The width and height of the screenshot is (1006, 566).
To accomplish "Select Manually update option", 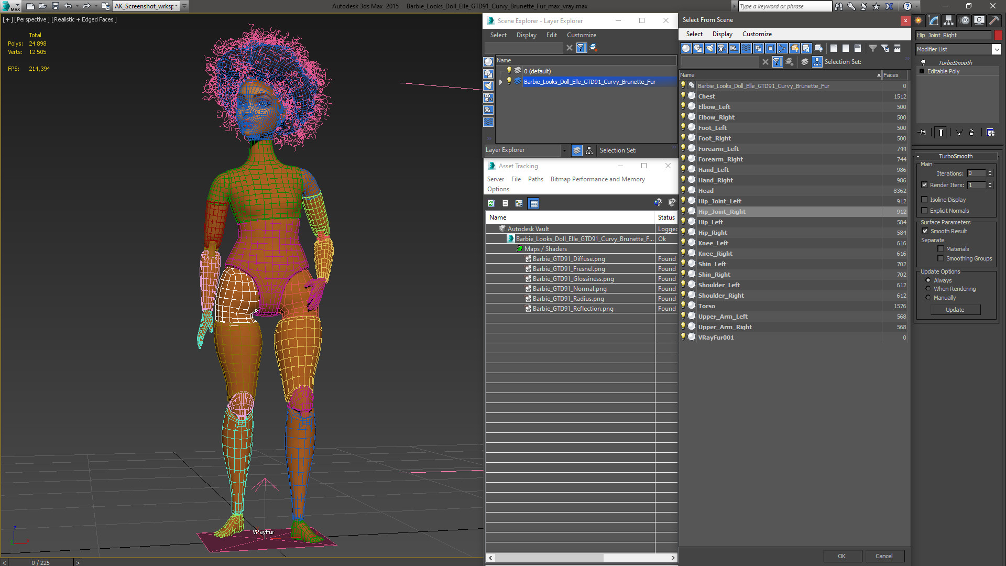I will point(928,298).
